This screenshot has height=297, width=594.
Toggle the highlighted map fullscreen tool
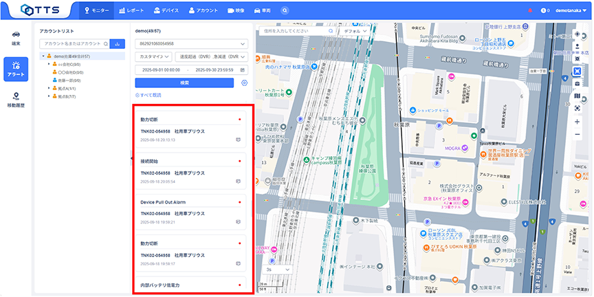[x=577, y=71]
